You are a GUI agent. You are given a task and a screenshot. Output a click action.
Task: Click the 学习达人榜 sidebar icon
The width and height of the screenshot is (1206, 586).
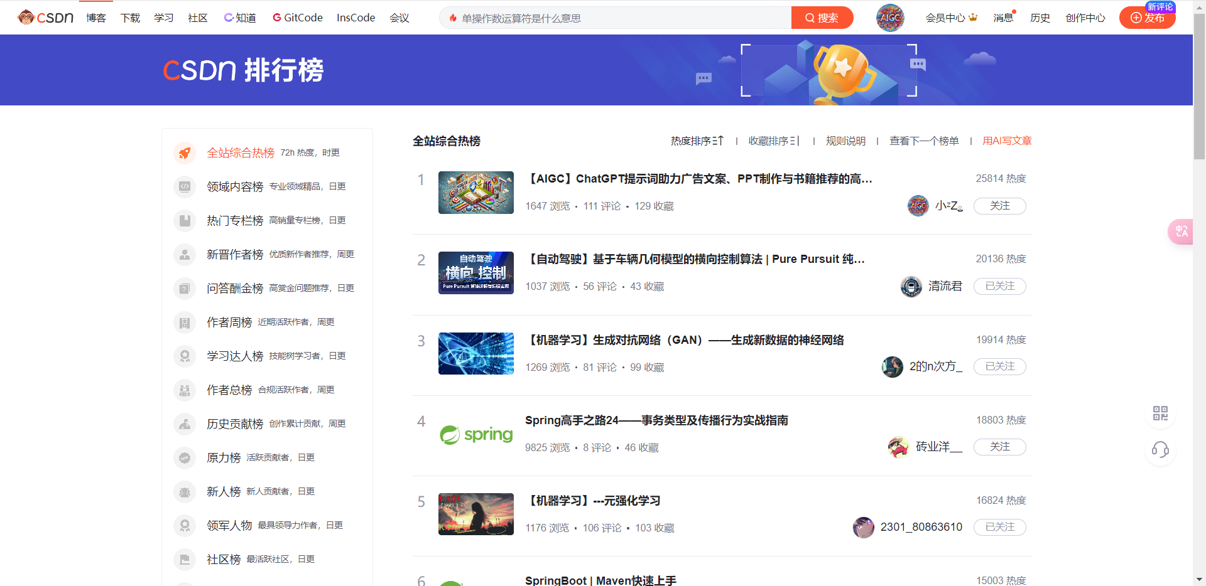(185, 356)
